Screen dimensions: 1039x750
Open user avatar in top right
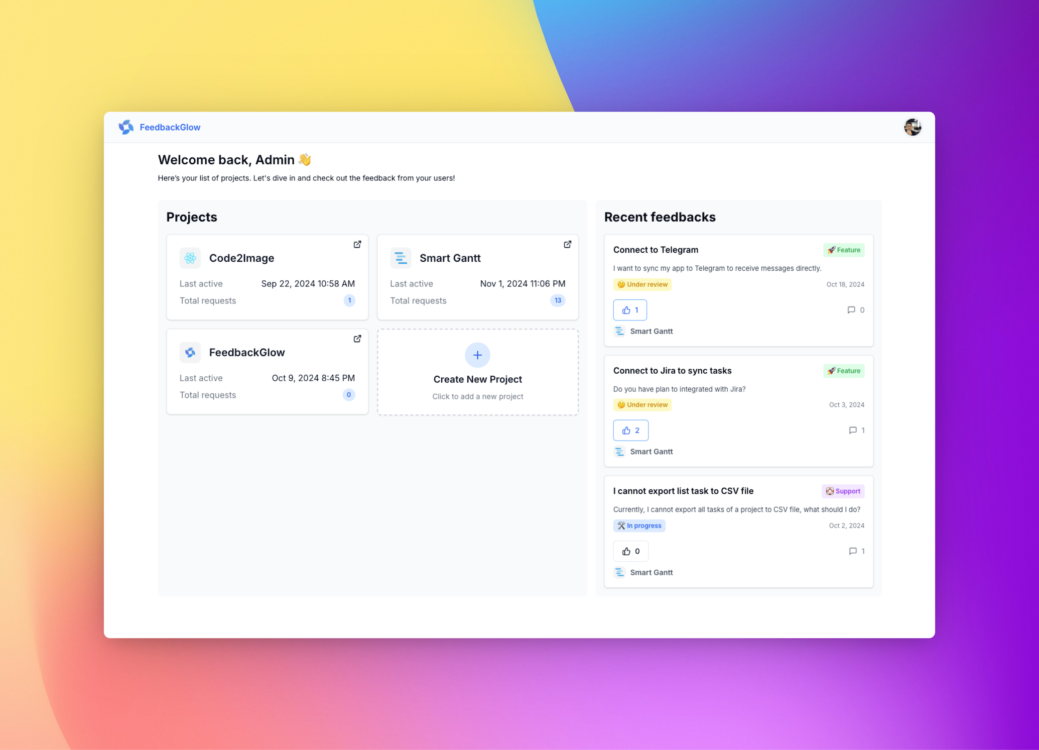[x=912, y=127]
